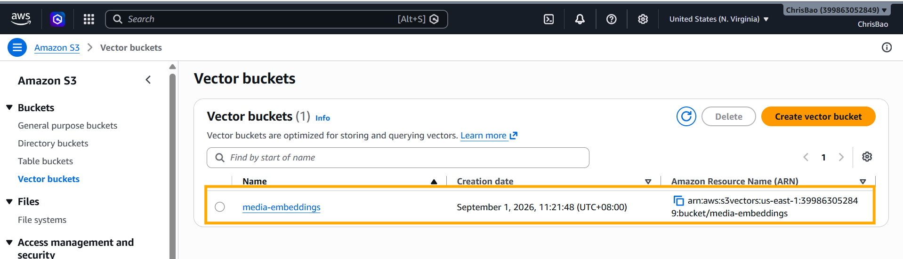The width and height of the screenshot is (903, 259).
Task: Click the Find by start of name field
Action: pos(398,158)
